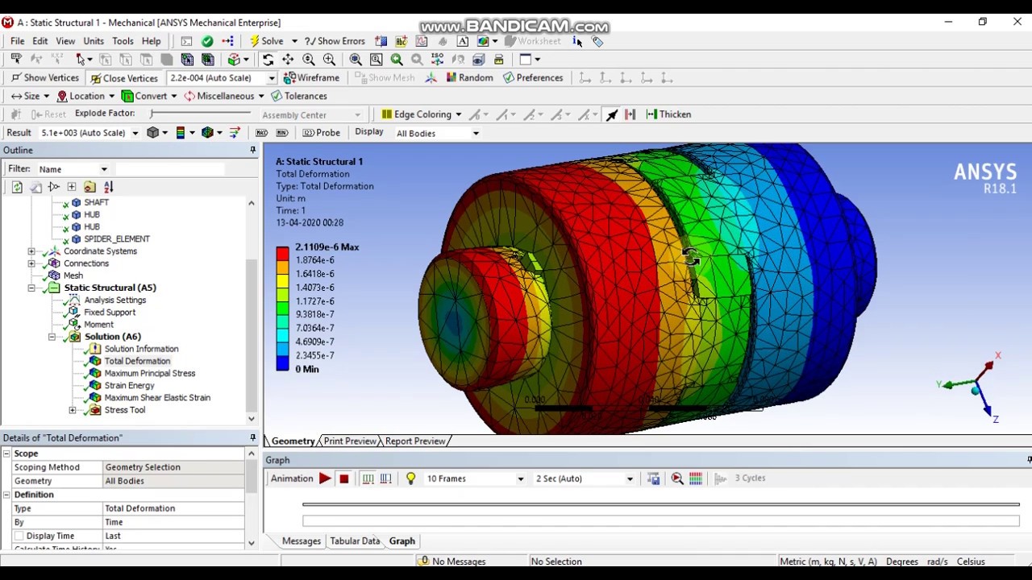This screenshot has height=580, width=1032.
Task: Switch to the Print Preview tab
Action: 350,441
